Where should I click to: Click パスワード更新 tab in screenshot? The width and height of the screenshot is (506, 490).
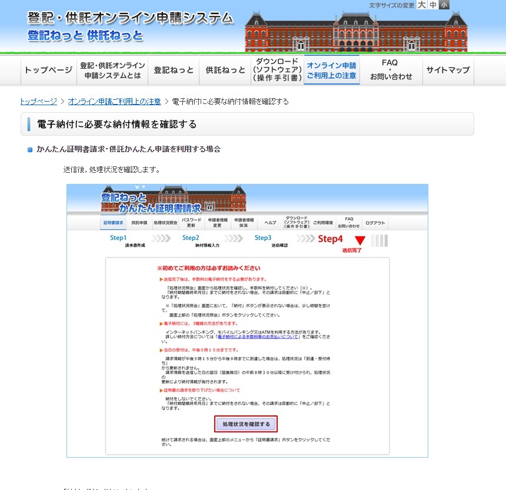[x=191, y=223]
